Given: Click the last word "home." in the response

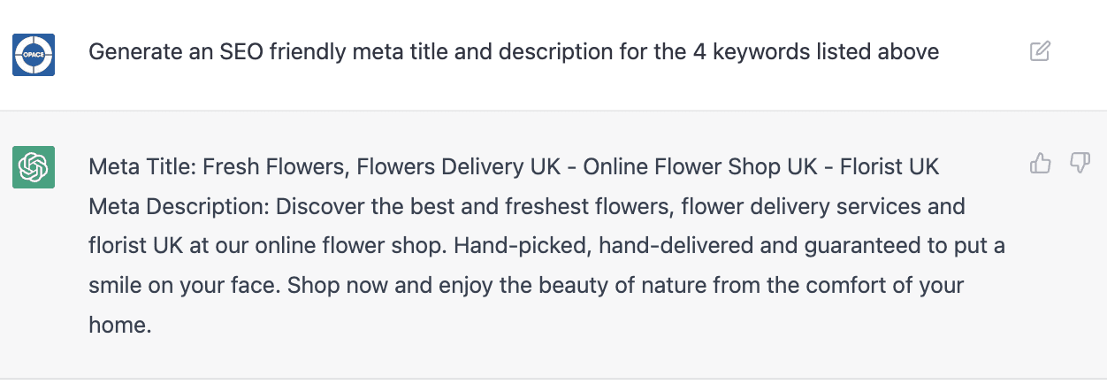Looking at the screenshot, I should click(x=120, y=325).
